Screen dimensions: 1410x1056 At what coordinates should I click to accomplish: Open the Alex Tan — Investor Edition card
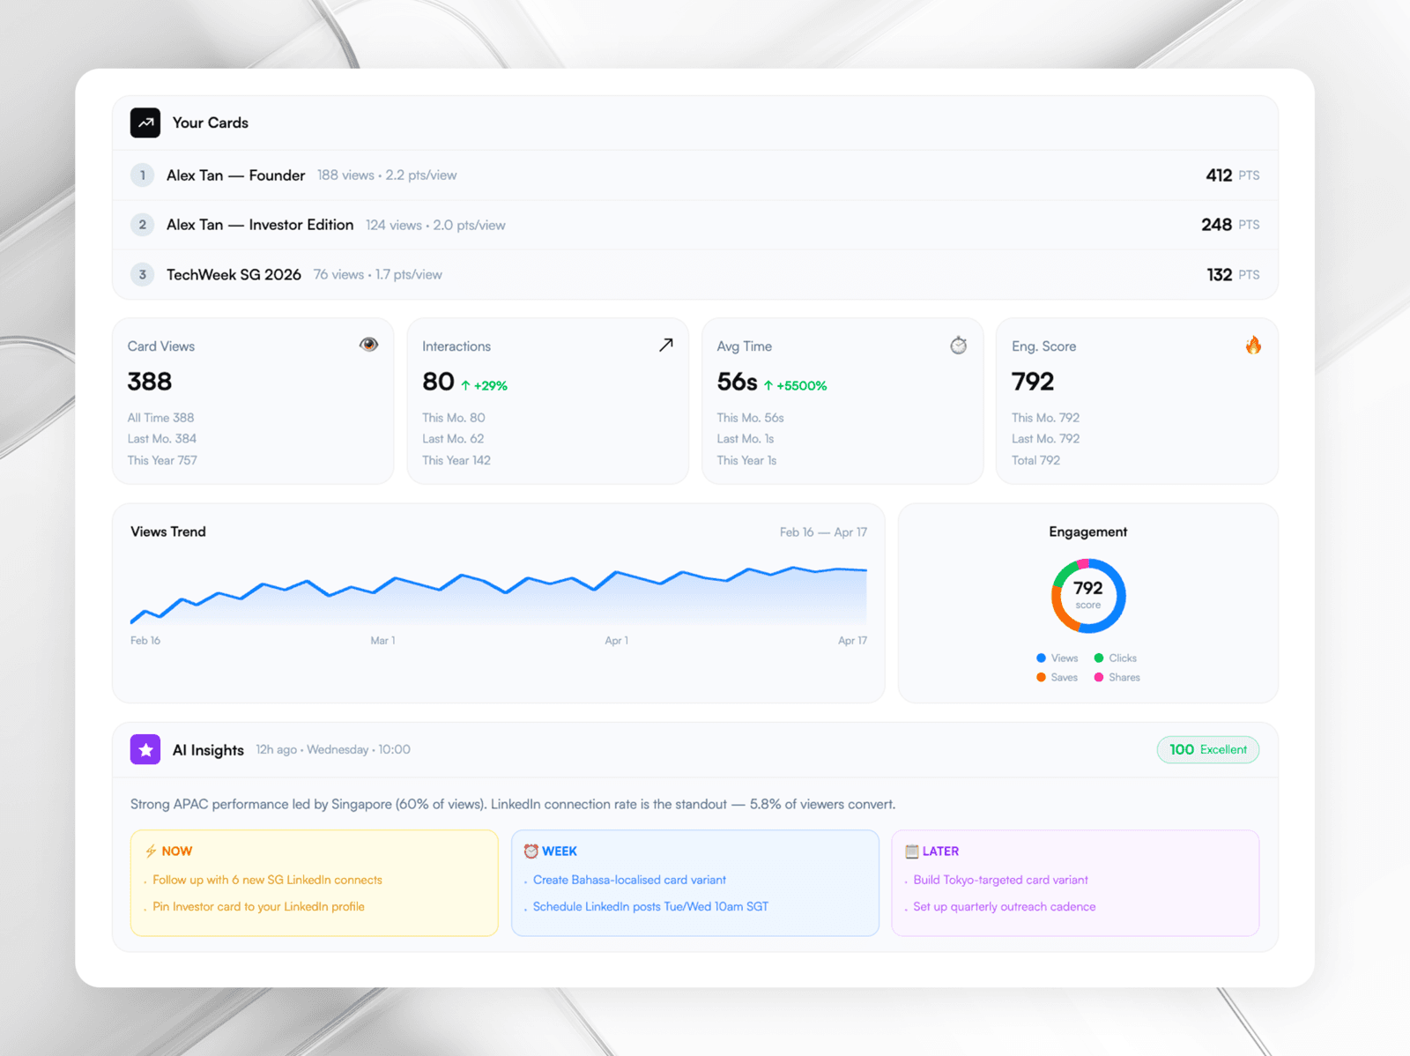[260, 225]
